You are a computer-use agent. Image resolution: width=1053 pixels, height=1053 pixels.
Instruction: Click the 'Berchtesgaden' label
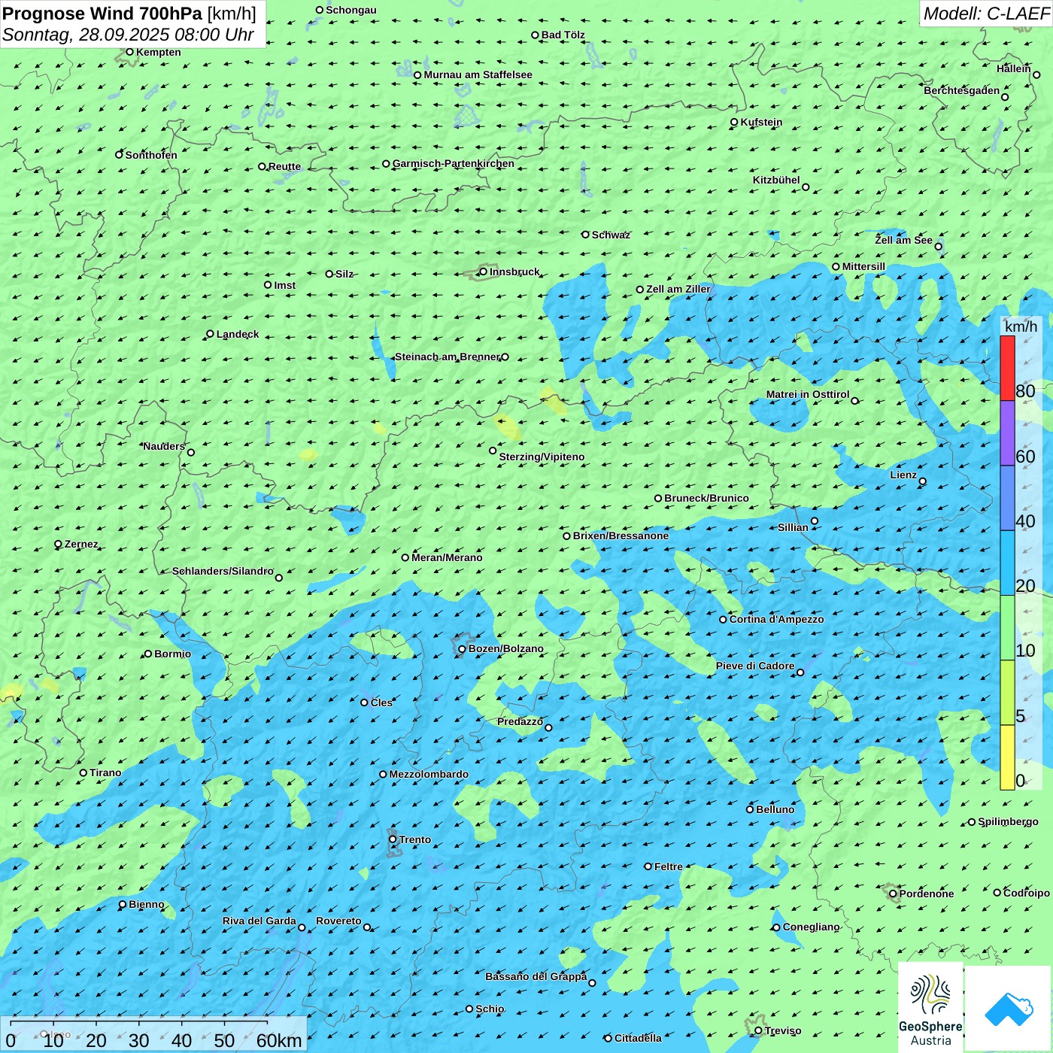pos(962,90)
